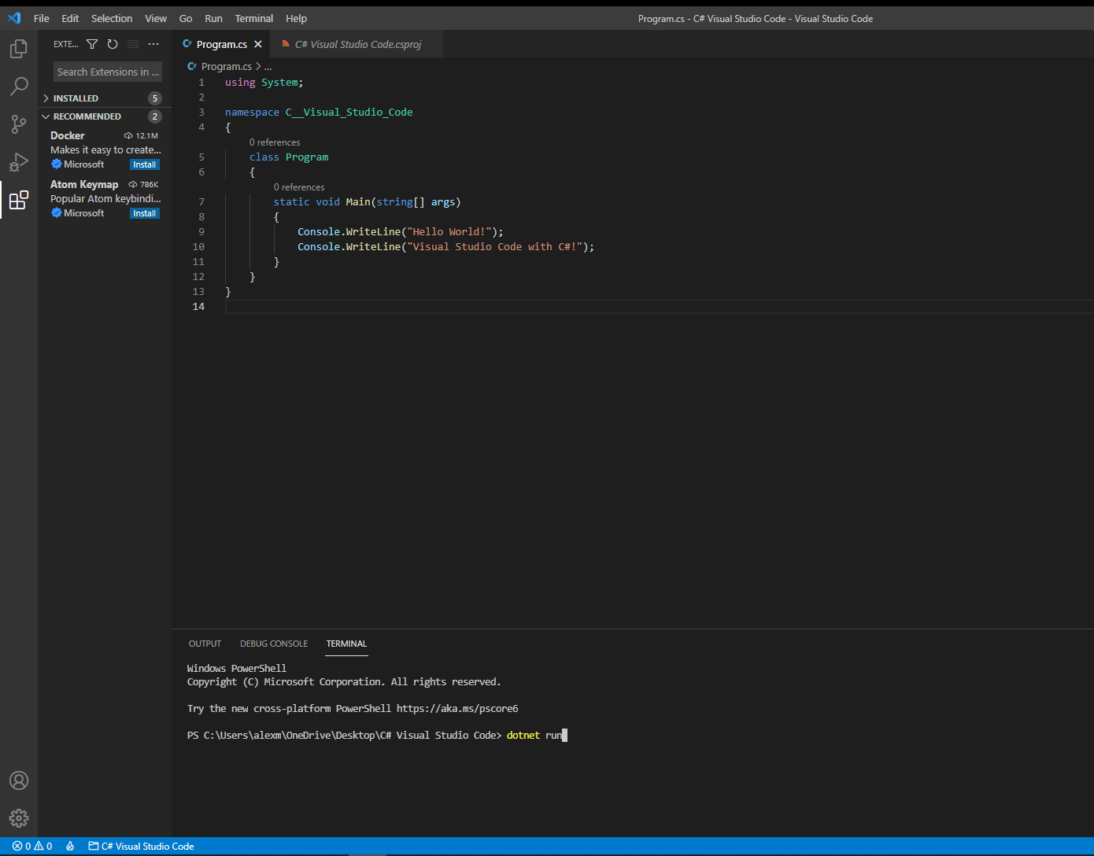
Task: Click the Installed count badge 5
Action: (155, 98)
